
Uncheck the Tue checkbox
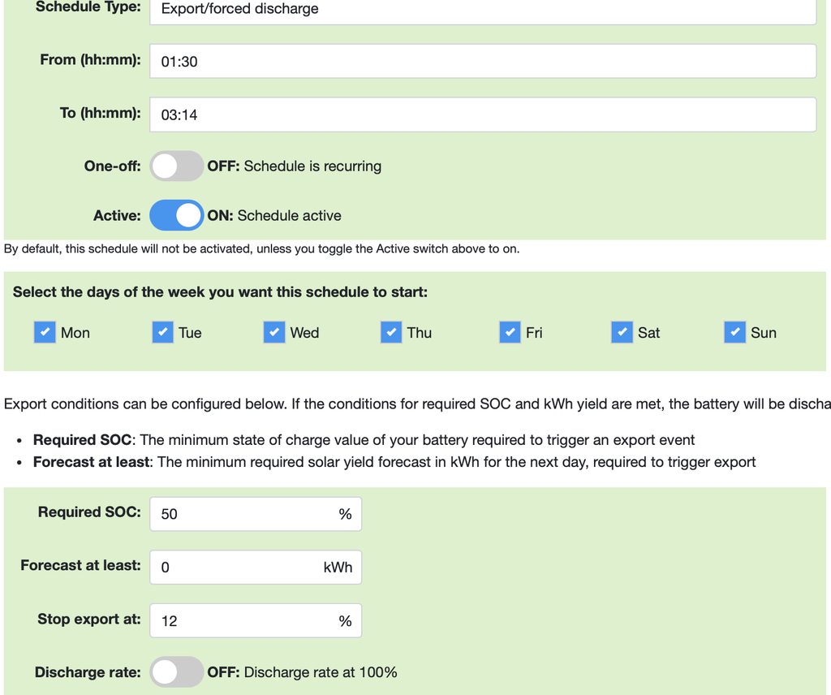[162, 332]
